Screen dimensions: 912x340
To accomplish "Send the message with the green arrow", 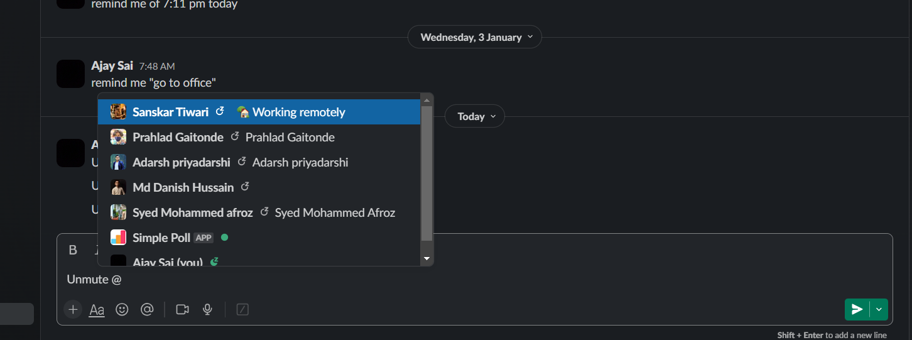I will click(857, 309).
